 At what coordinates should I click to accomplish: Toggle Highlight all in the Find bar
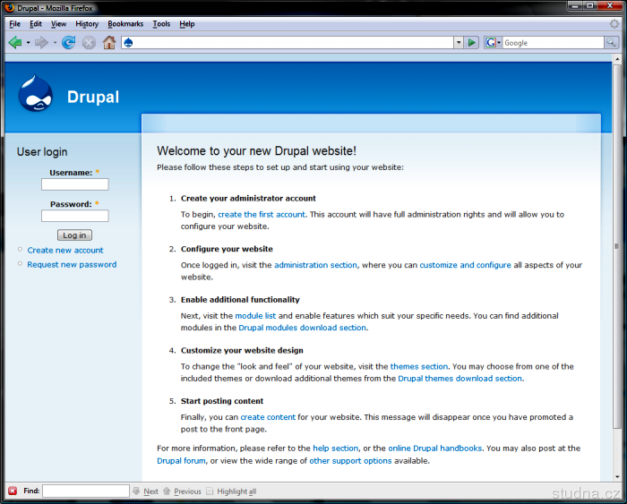(231, 491)
